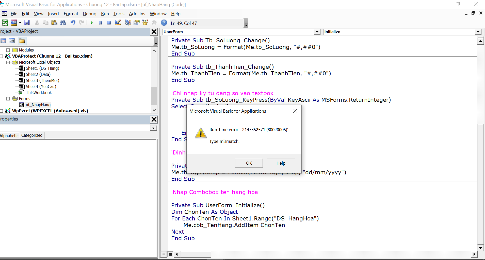Click code window scroll down arrow
Image resolution: width=485 pixels, height=260 pixels.
click(x=480, y=248)
